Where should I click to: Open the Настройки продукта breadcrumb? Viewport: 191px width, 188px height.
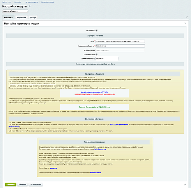(31, 2)
